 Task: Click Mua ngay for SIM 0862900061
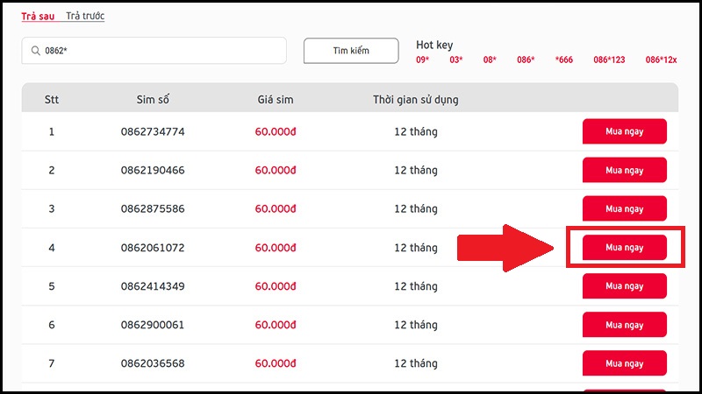tap(624, 325)
